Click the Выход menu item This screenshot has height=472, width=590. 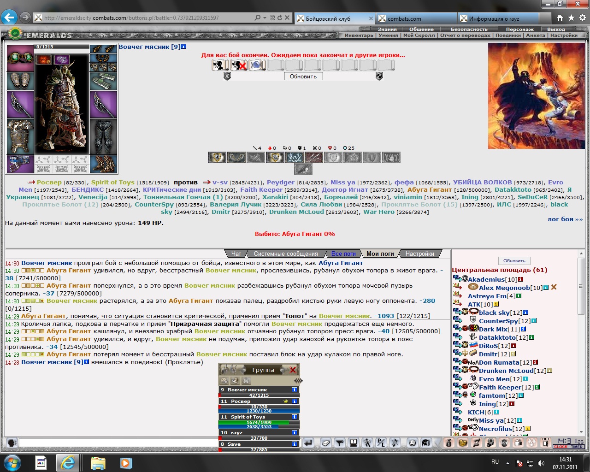click(556, 29)
